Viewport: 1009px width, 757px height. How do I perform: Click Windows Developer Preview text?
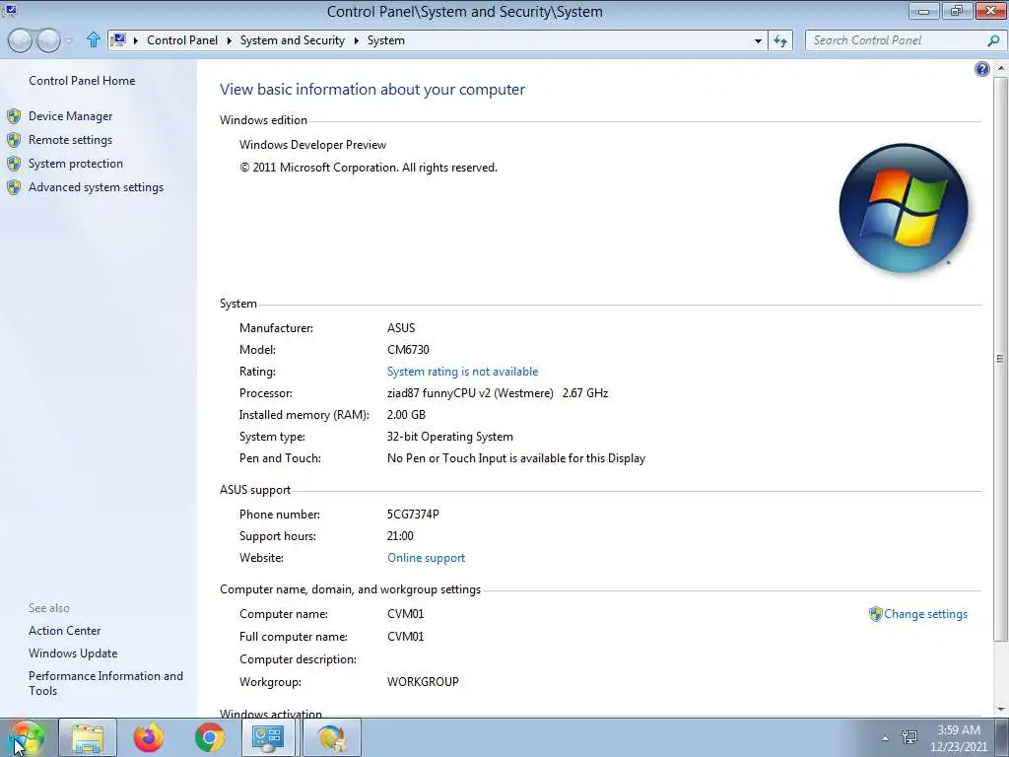[312, 145]
